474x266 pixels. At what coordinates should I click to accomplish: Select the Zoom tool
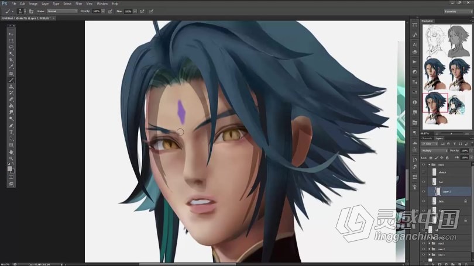point(11,158)
